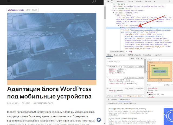Expand the computed color property
The width and height of the screenshot is (173, 125).
148,93
